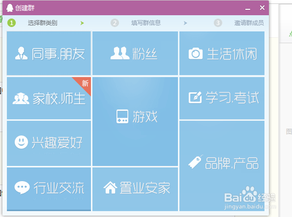
Task: Click the price tag icon beside 品牌.产品
Action: click(x=195, y=162)
